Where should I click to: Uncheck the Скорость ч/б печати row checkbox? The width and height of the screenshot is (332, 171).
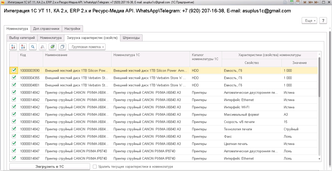tap(14, 122)
